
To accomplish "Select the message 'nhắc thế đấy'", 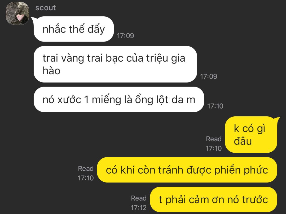I will tap(74, 29).
